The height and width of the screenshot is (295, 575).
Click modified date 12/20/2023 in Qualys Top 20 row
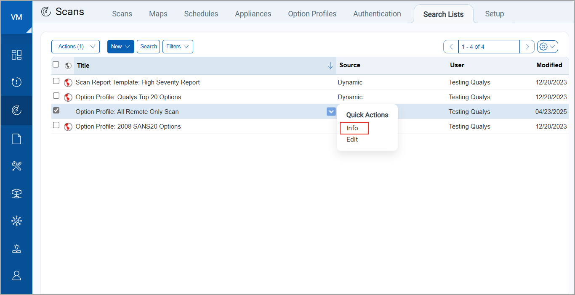(x=551, y=97)
